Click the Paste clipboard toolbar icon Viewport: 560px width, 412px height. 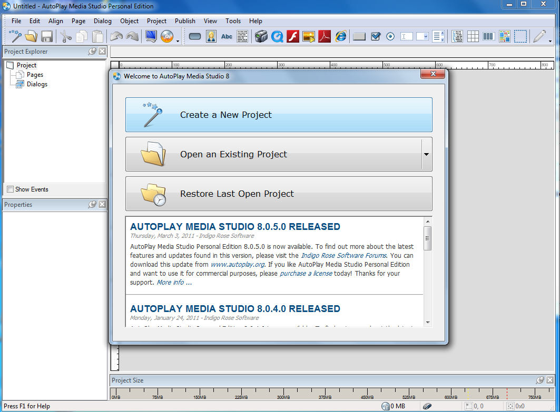point(98,36)
